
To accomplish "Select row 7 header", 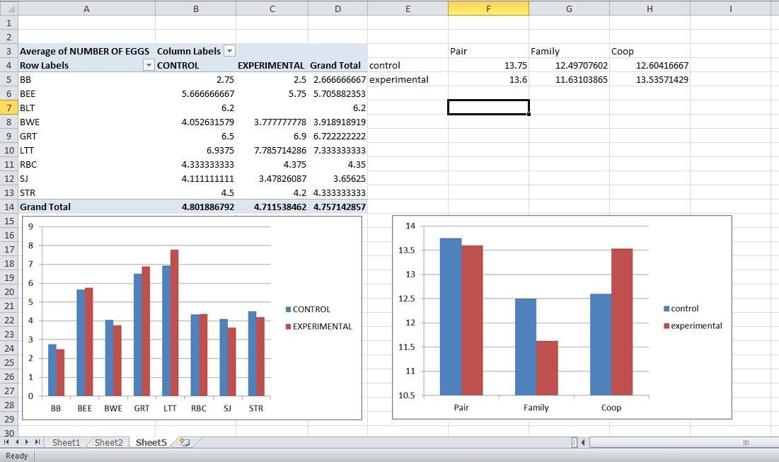I will click(8, 108).
